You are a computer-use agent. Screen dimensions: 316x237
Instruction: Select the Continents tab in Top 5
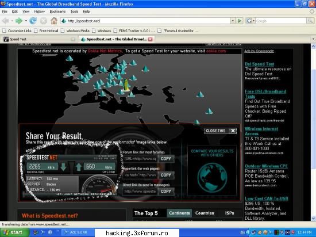coord(179,213)
